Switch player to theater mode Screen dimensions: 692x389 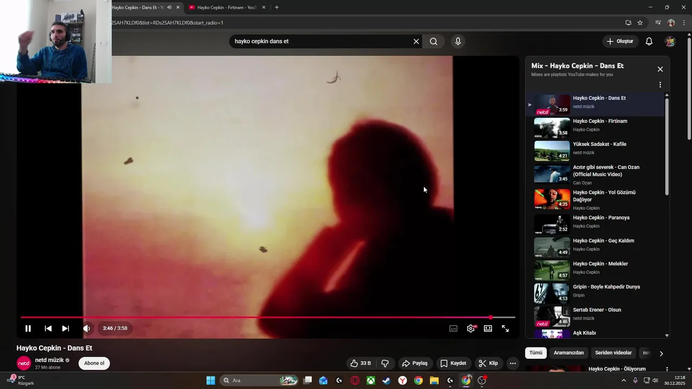(488, 328)
